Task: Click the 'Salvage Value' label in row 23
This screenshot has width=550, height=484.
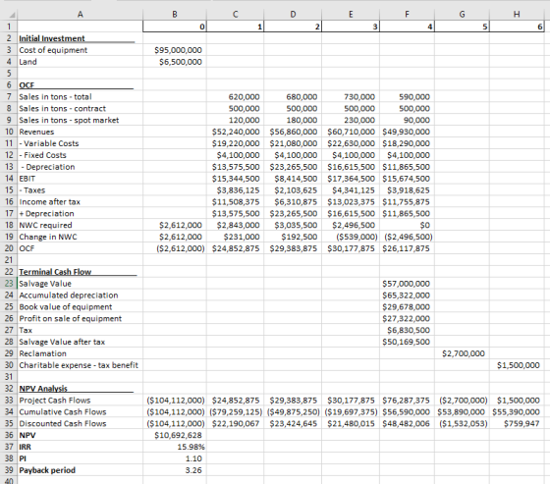Action: coord(45,284)
